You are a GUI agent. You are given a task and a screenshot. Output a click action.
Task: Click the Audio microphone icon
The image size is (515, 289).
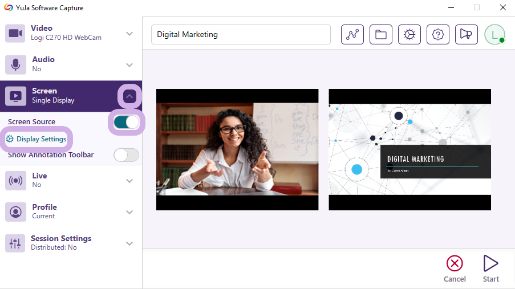tap(15, 64)
